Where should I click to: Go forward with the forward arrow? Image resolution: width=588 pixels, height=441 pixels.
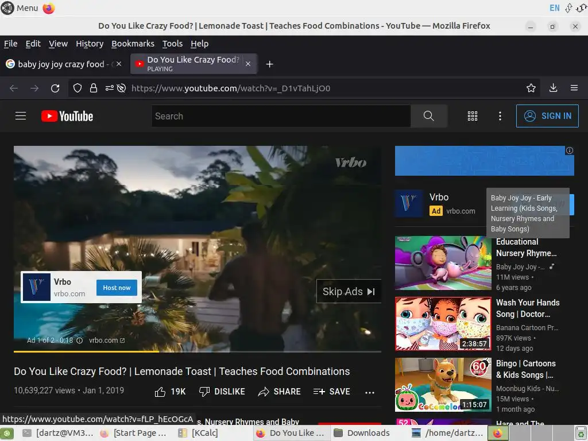pos(34,88)
